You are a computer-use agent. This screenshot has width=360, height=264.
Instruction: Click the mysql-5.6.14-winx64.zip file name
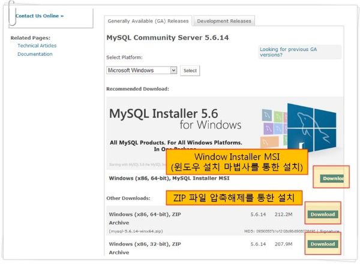pyautogui.click(x=136, y=231)
